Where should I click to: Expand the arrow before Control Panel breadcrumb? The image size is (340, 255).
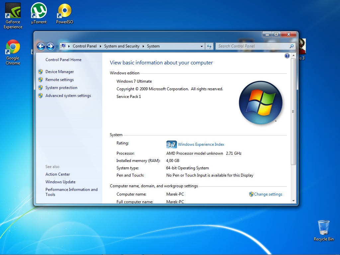pyautogui.click(x=69, y=46)
